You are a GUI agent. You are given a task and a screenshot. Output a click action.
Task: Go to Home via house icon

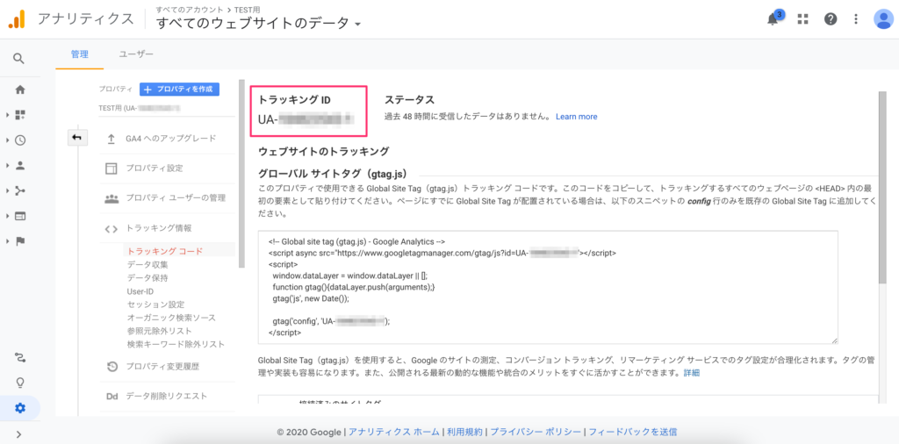click(x=20, y=90)
